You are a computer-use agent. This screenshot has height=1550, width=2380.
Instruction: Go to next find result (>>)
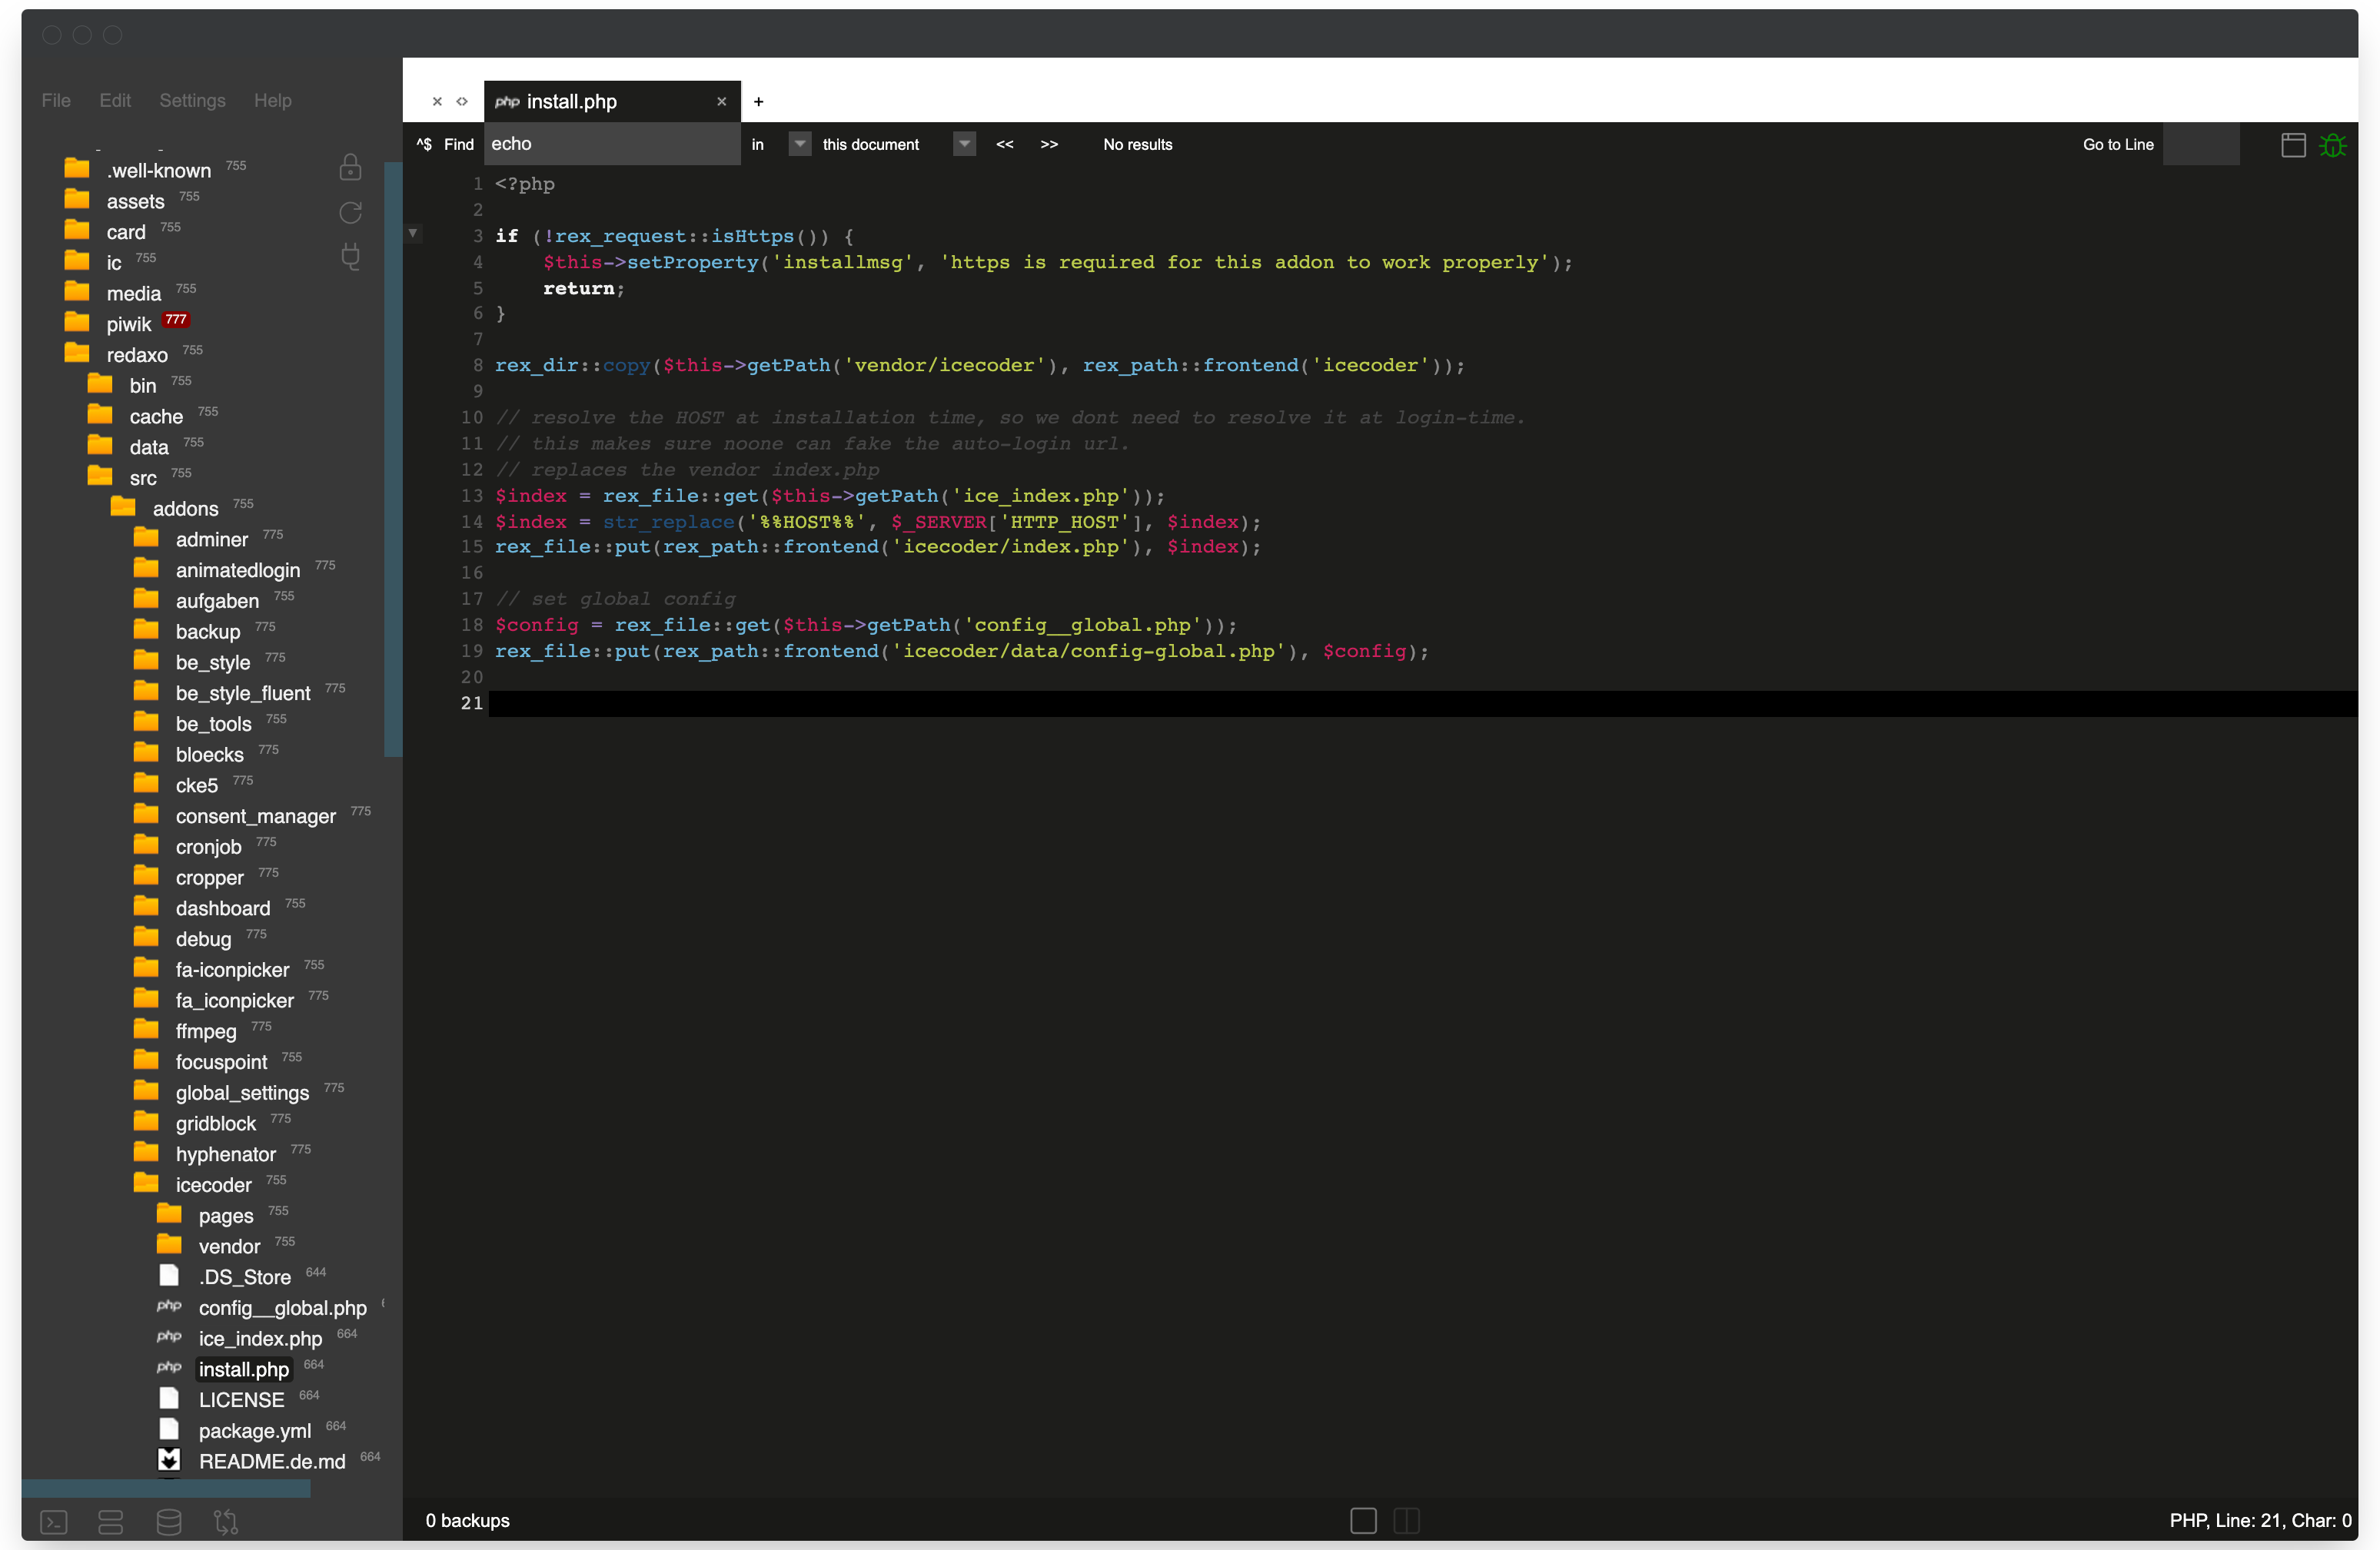tap(1048, 145)
